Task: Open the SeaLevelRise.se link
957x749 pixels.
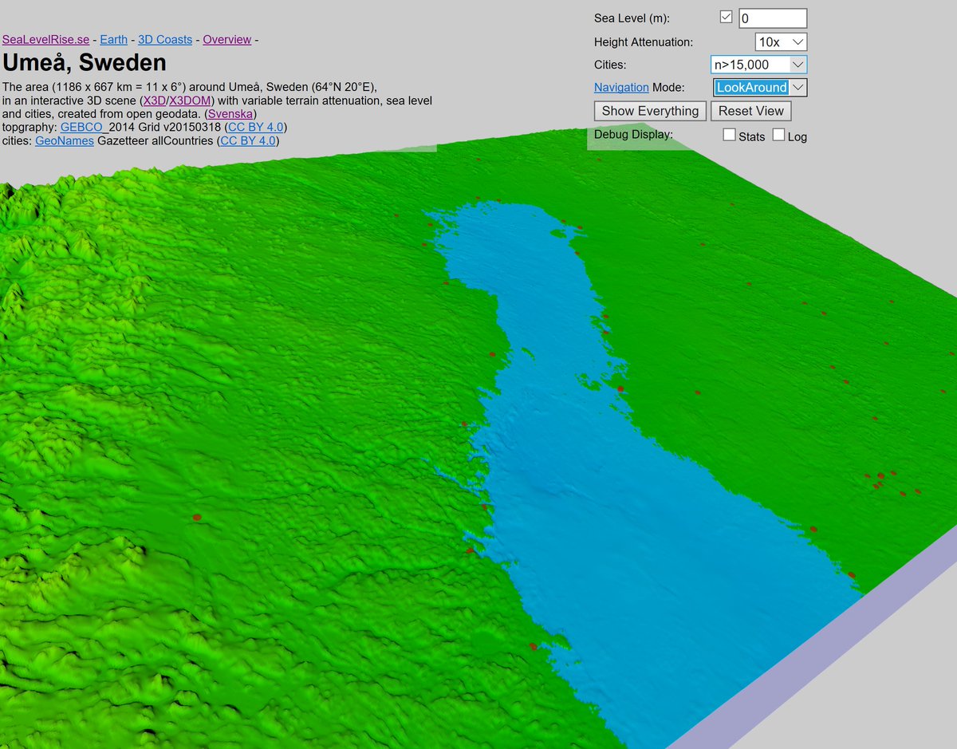Action: 46,40
